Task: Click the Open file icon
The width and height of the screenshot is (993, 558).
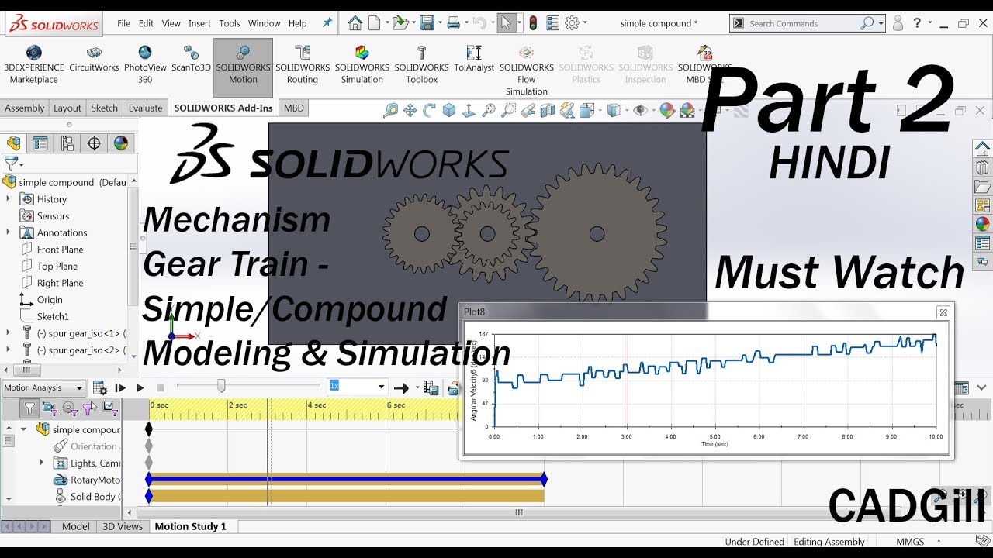Action: coord(400,23)
